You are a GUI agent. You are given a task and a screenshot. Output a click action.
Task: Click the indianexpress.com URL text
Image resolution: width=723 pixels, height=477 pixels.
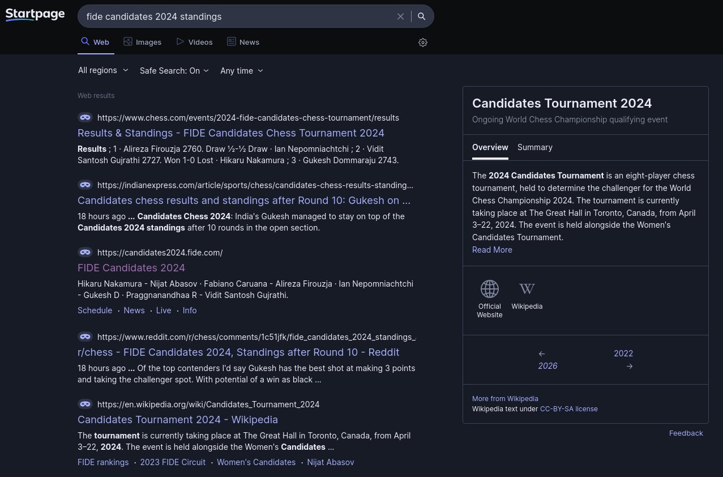coord(255,185)
